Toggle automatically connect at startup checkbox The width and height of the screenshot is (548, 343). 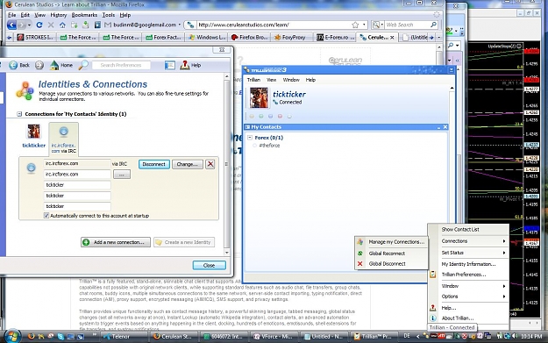click(46, 216)
